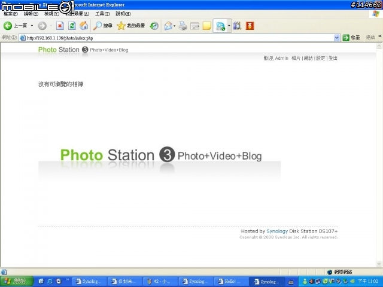Image resolution: width=383 pixels, height=287 pixels.
Task: Open the Edit menu
Action: tap(31, 14)
